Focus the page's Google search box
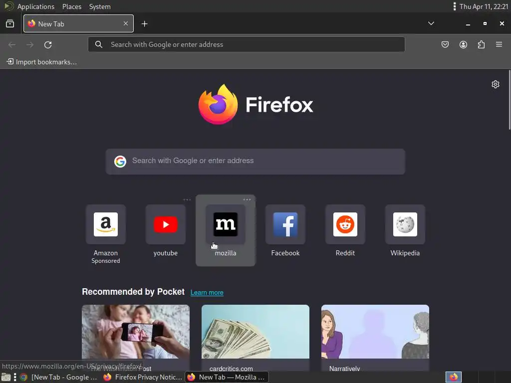 pyautogui.click(x=255, y=162)
